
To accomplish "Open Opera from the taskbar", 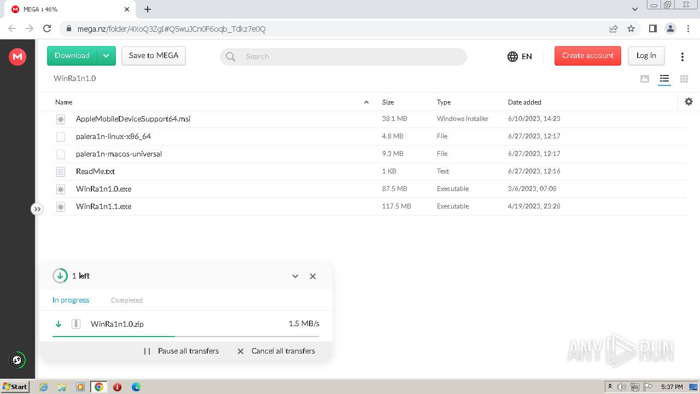I will [117, 387].
